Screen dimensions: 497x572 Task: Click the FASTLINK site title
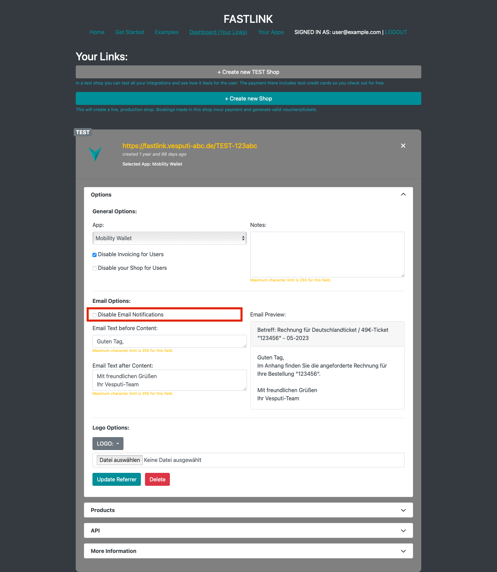pos(248,19)
